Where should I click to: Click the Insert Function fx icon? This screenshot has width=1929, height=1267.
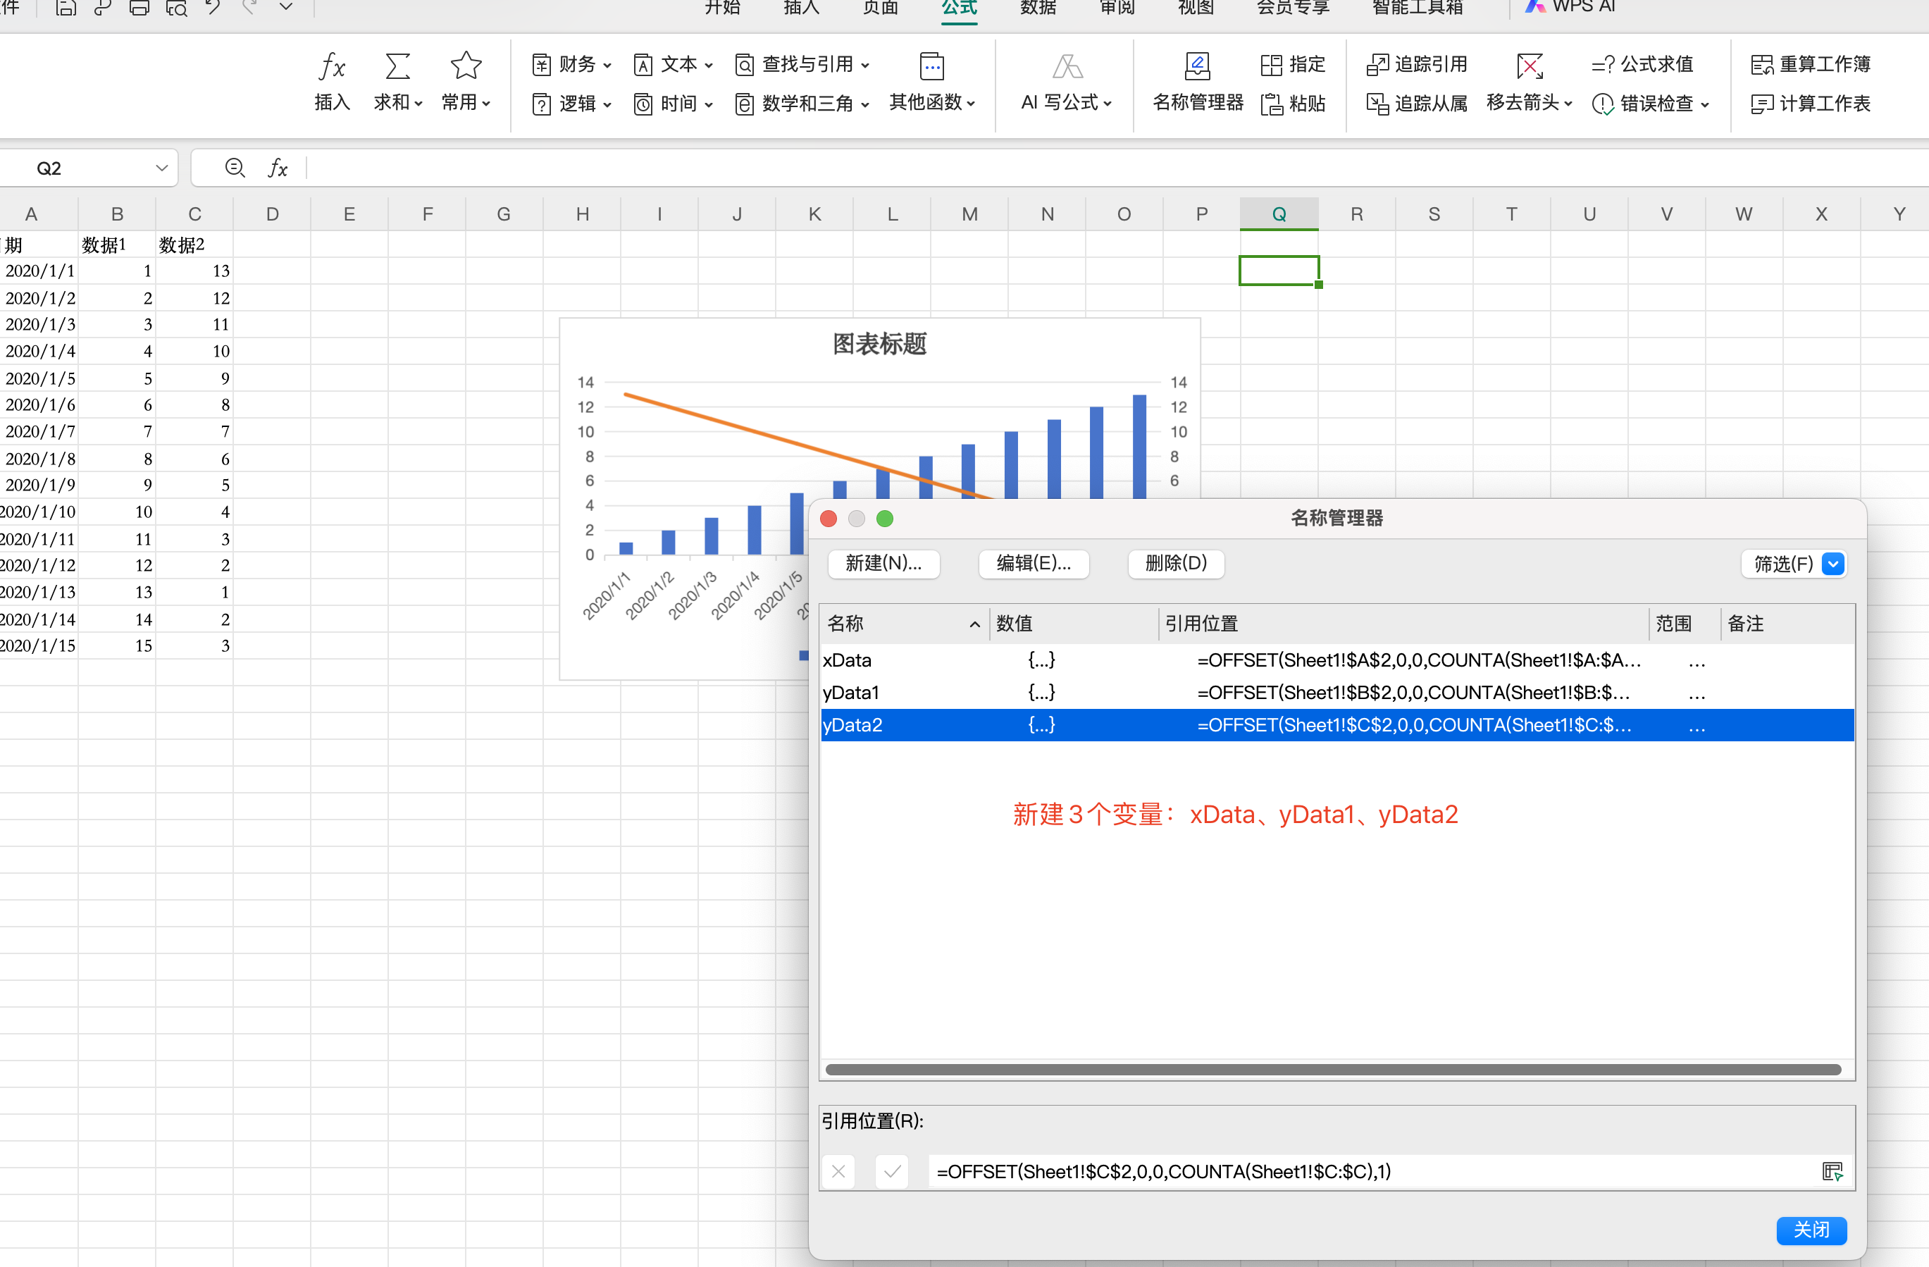tap(332, 66)
